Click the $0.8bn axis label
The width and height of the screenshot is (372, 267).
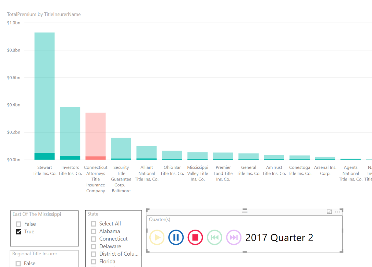pyautogui.click(x=13, y=50)
